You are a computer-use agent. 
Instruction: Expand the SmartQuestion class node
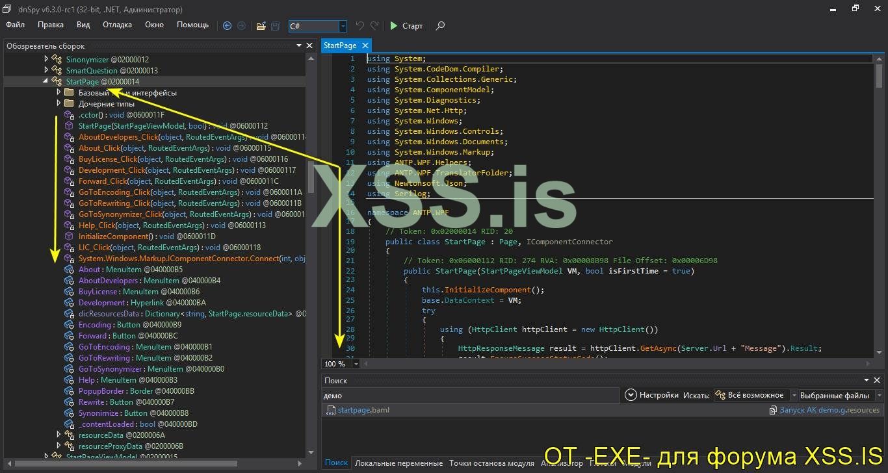[46, 70]
